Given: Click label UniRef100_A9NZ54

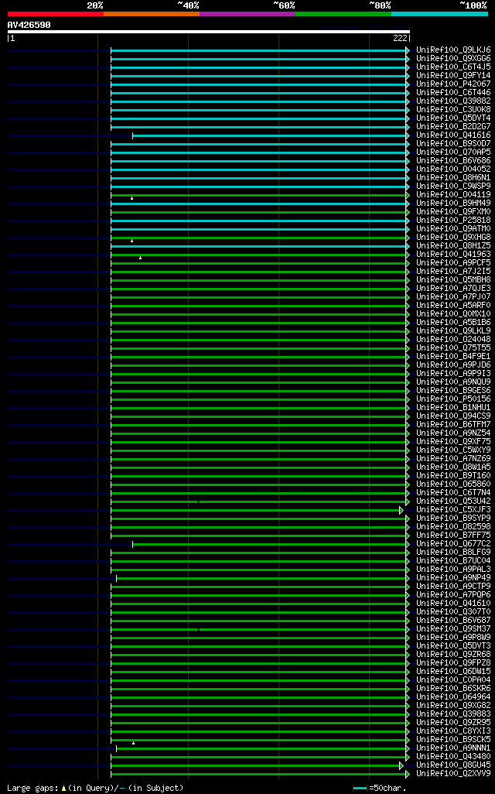Looking at the screenshot, I should tap(453, 433).
